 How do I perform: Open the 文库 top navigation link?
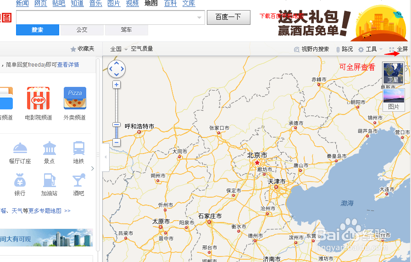click(189, 3)
